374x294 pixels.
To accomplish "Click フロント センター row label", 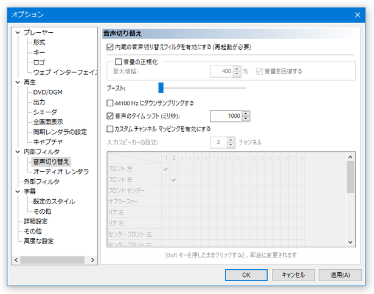I will click(126, 191).
